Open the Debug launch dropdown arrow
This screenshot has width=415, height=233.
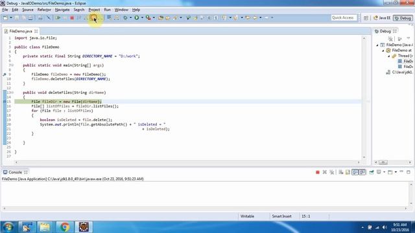130,17
